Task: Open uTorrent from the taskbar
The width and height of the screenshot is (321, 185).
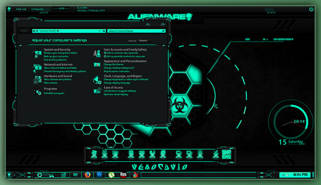Action: (x=111, y=175)
